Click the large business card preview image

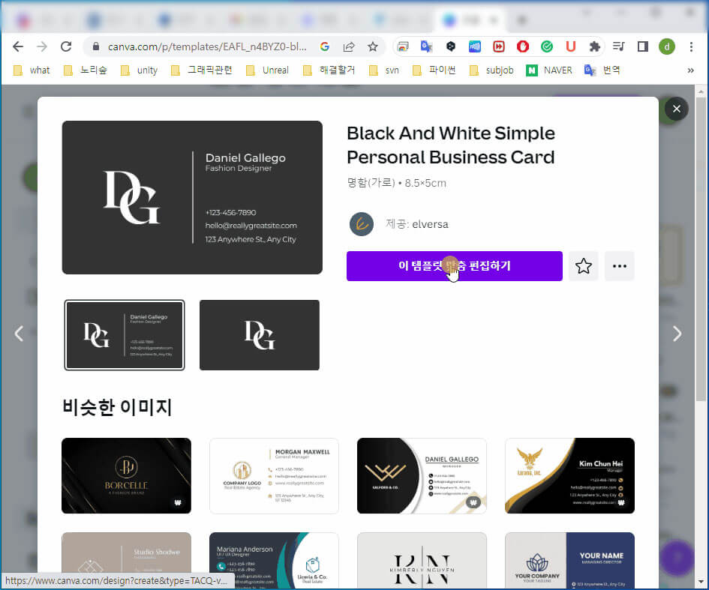click(x=192, y=197)
